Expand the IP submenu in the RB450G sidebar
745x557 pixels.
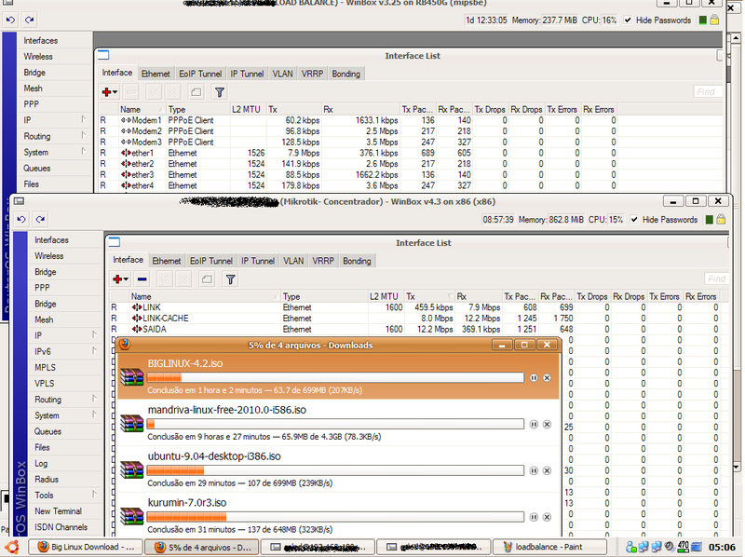84,119
